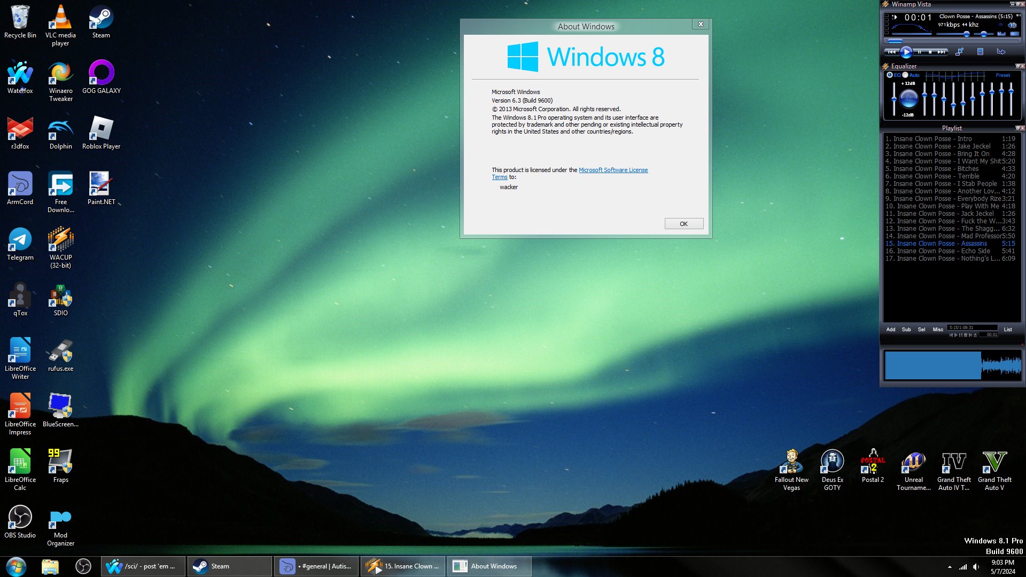1026x577 pixels.
Task: Click the Winamp open file arrow icon
Action: point(959,51)
